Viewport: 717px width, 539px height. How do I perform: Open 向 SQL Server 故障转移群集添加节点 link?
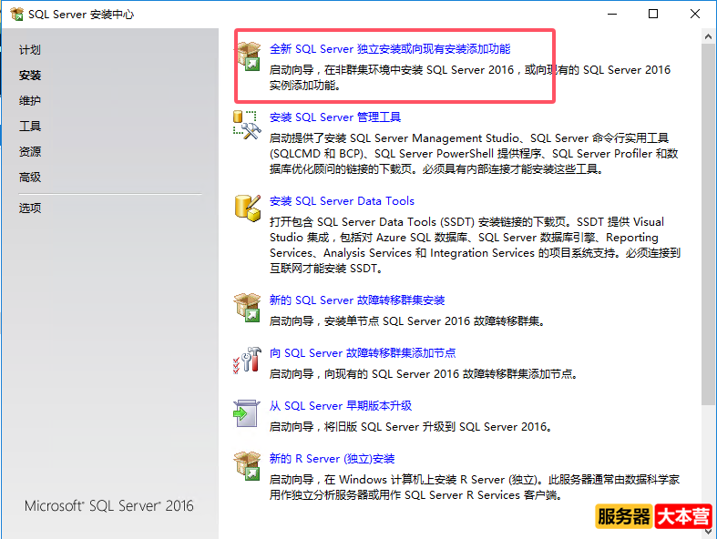click(x=363, y=353)
